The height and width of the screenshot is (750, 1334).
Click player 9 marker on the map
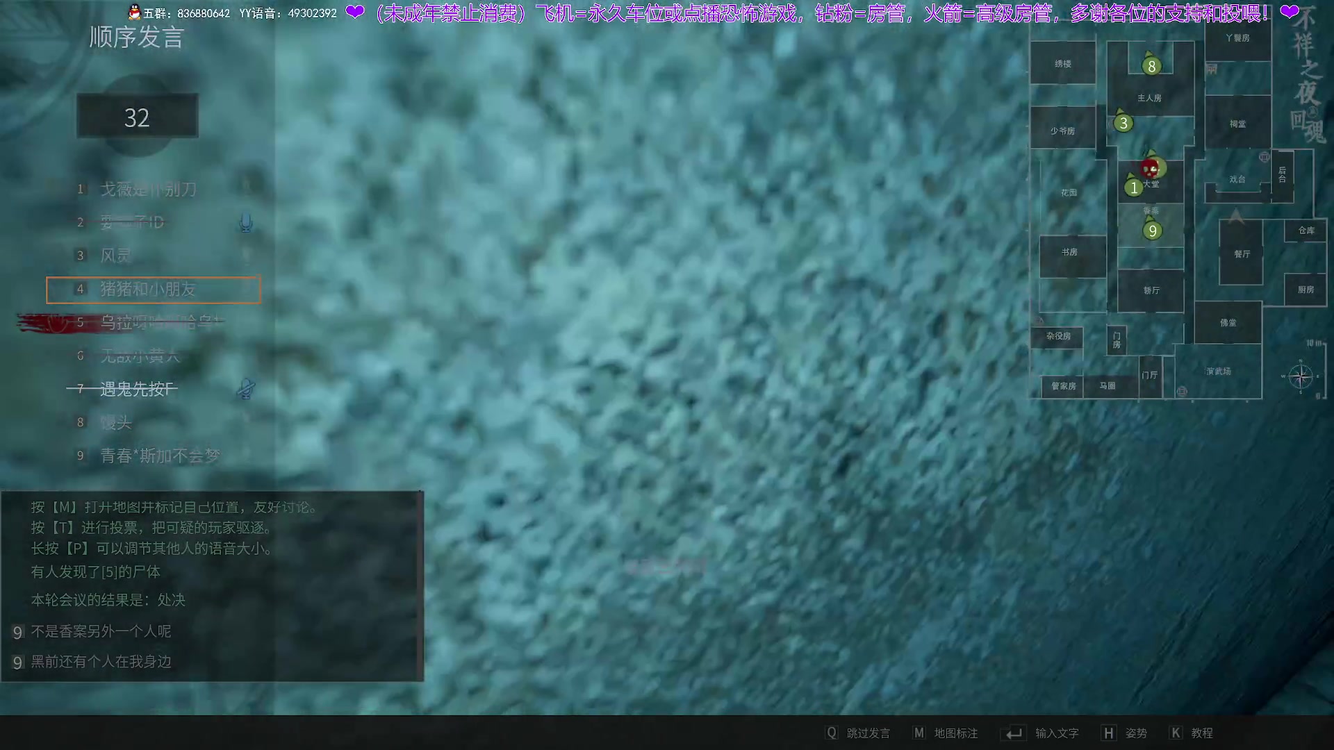coord(1152,231)
